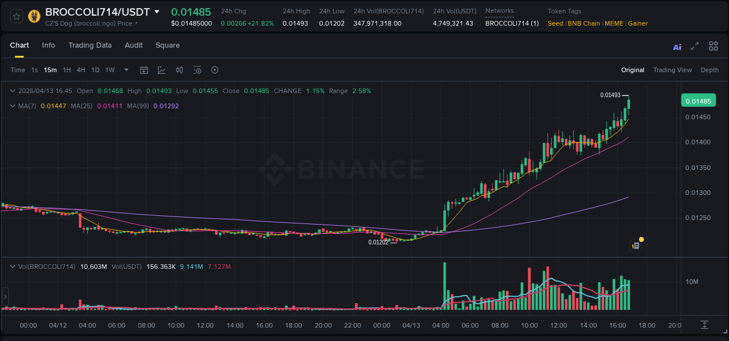Toggle the favorite star for BROCCOLI714/USDT
This screenshot has height=341, width=729.
point(16,16)
